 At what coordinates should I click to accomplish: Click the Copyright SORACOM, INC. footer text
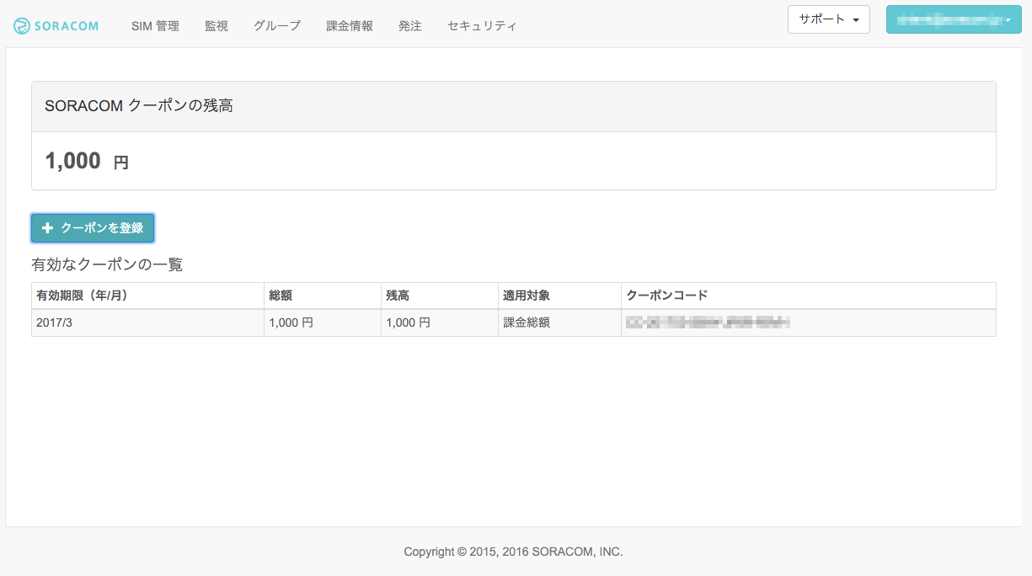tap(513, 552)
